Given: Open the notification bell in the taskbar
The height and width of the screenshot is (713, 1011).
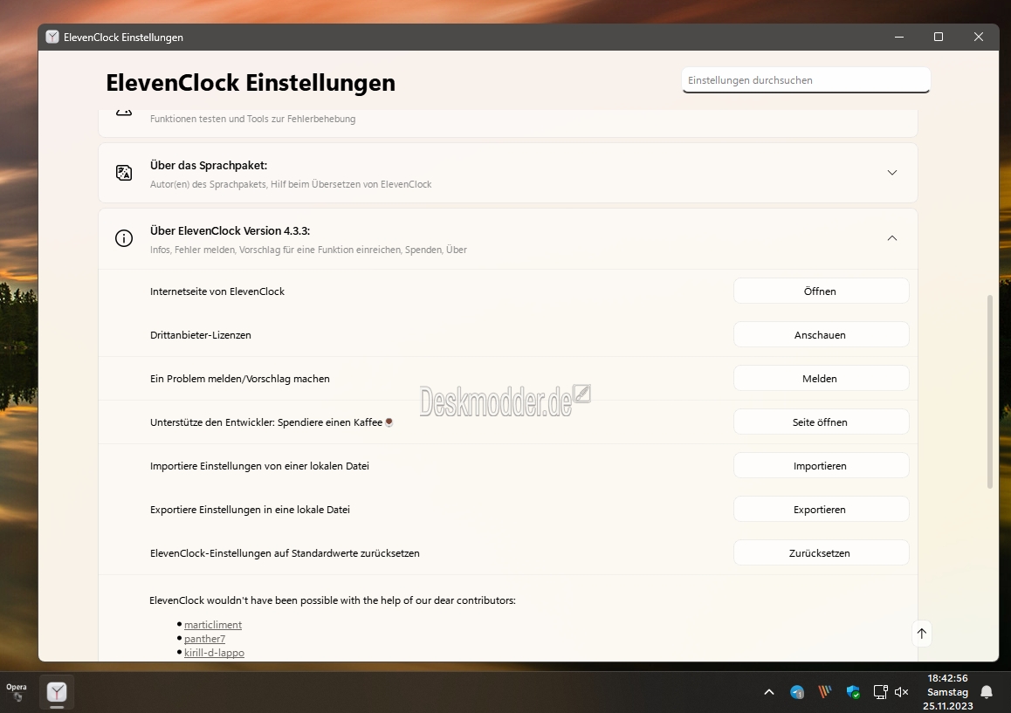Looking at the screenshot, I should tap(987, 692).
